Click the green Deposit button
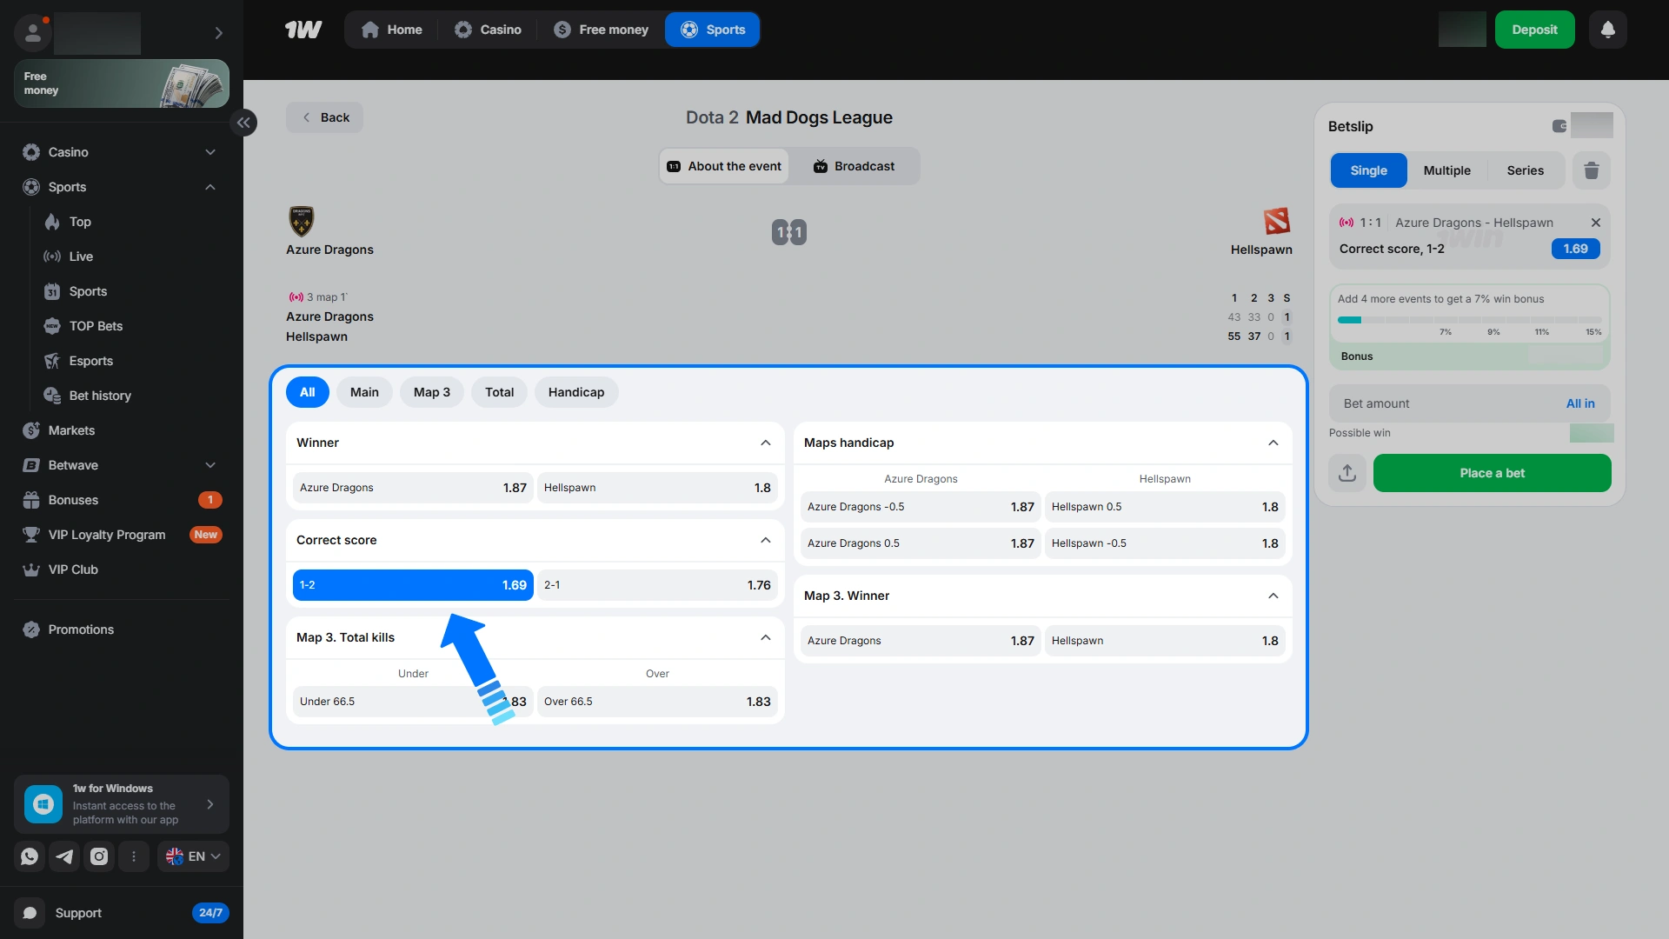The width and height of the screenshot is (1669, 939). (x=1534, y=30)
